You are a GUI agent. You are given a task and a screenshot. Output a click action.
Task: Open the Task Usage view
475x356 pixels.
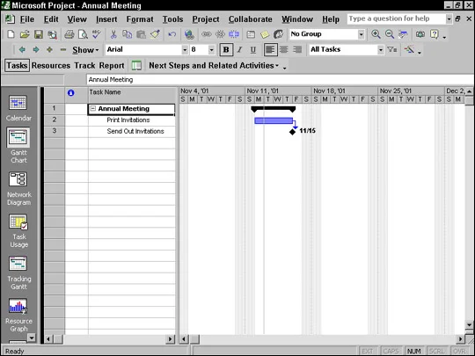point(18,222)
